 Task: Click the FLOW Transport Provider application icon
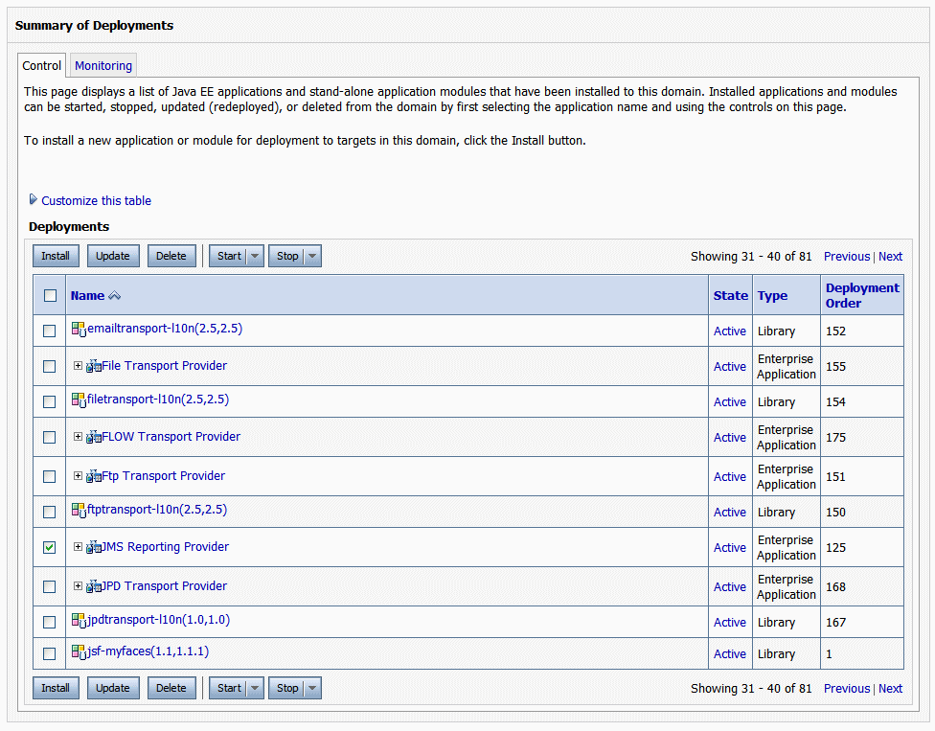pos(94,437)
